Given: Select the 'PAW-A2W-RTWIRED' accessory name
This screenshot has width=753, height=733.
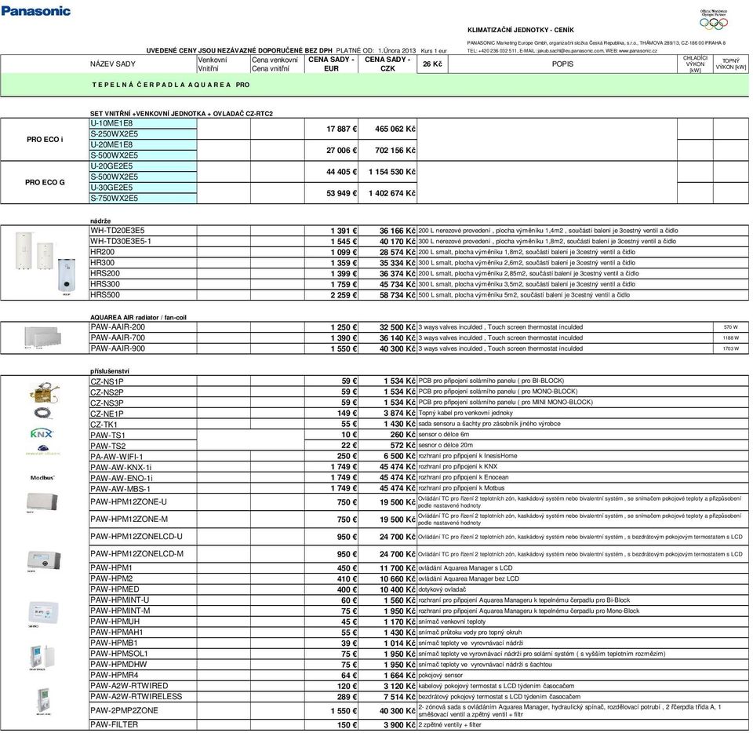Looking at the screenshot, I should [x=129, y=685].
